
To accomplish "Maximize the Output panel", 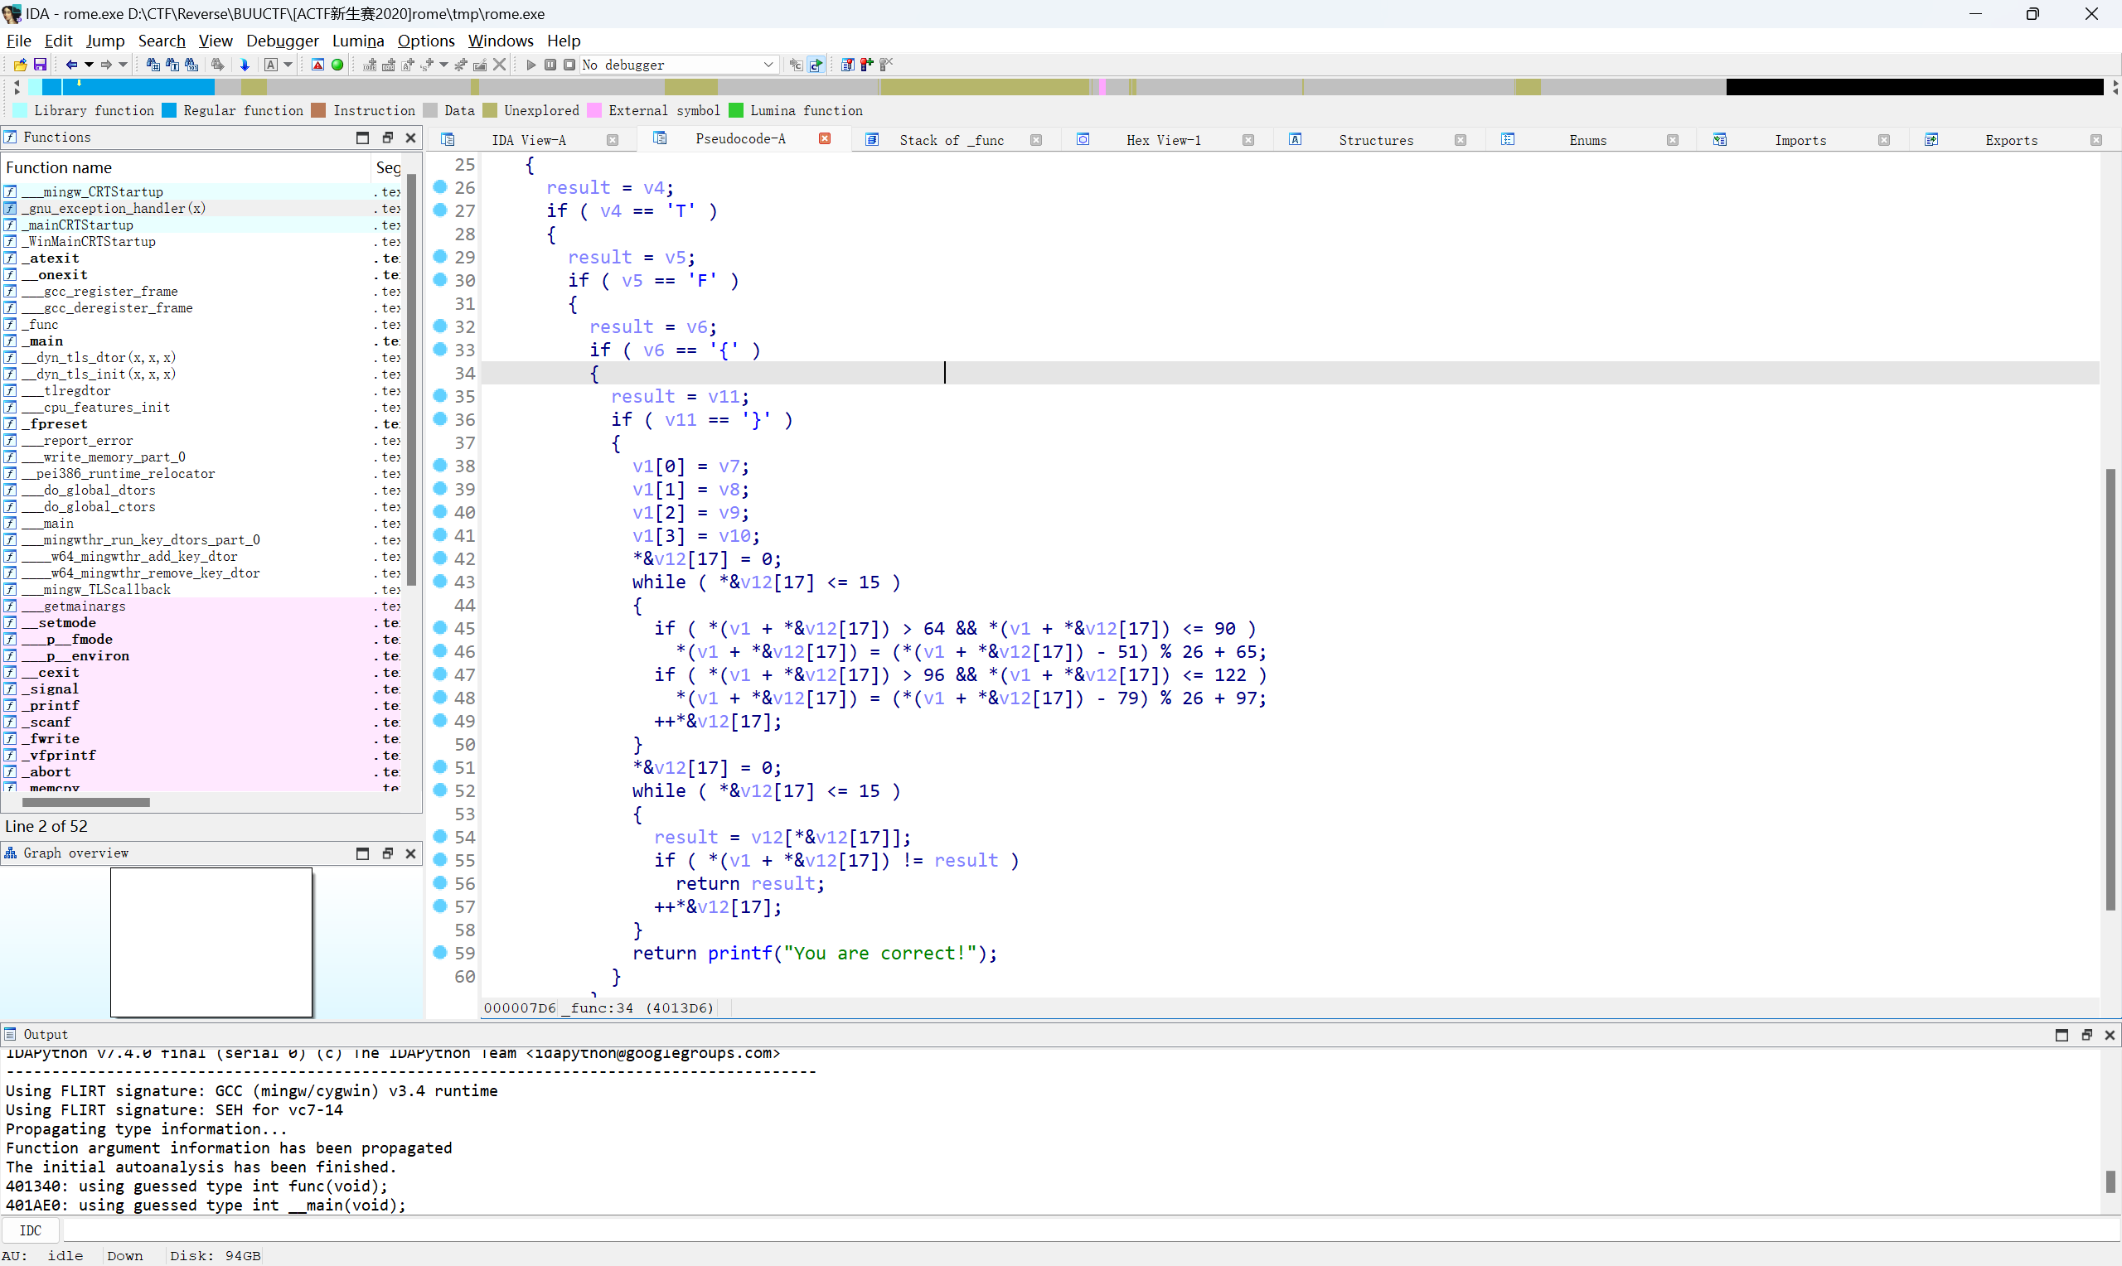I will click(2061, 1035).
